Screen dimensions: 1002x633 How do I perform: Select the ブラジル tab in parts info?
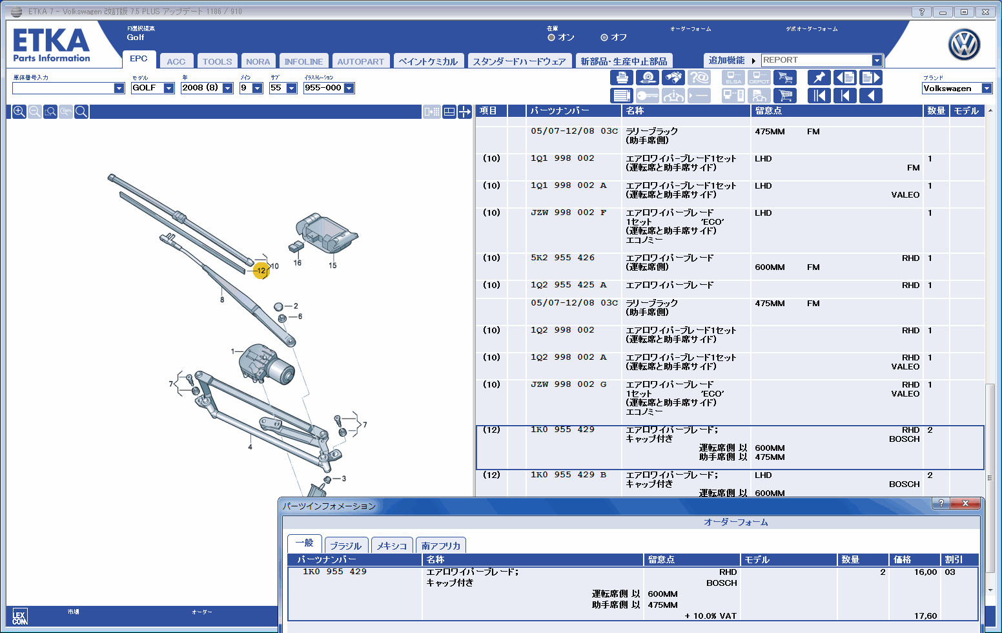[346, 546]
